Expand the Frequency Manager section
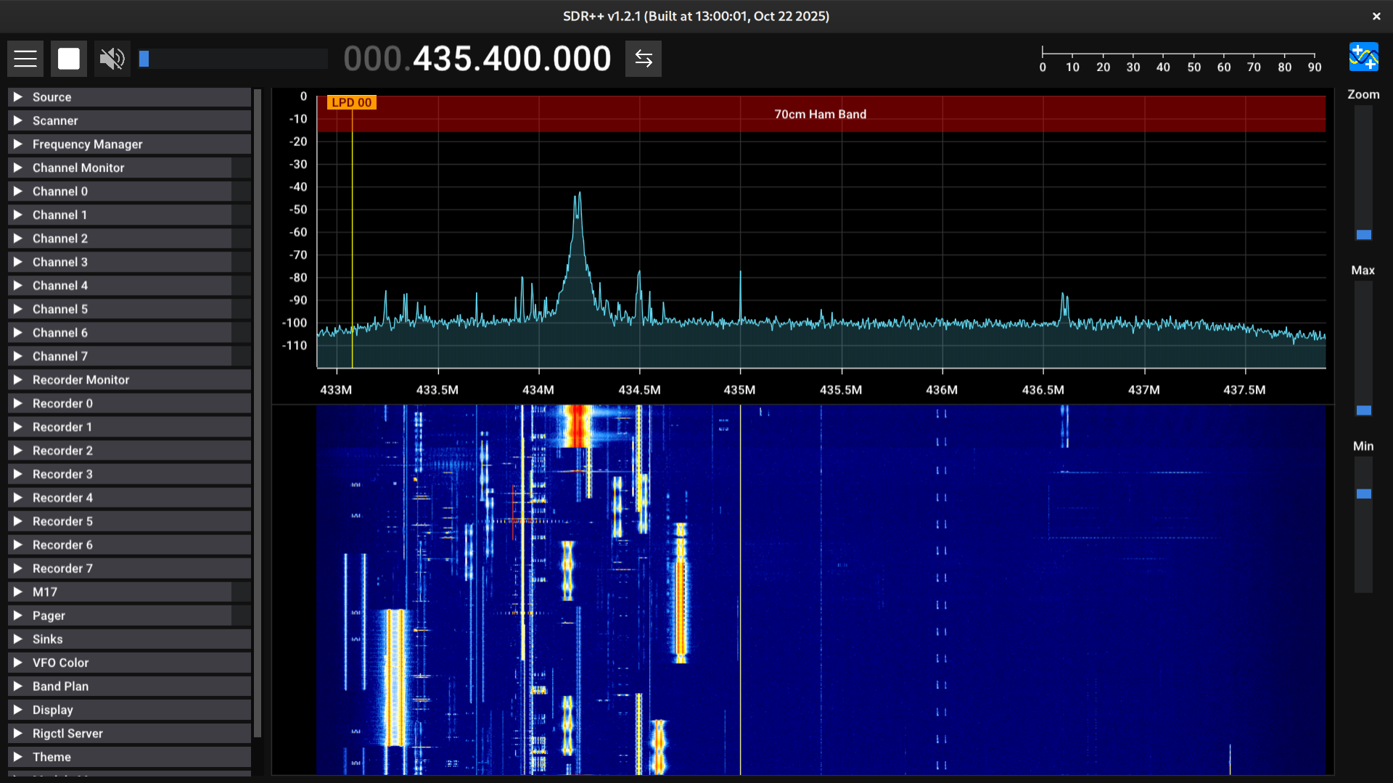The width and height of the screenshot is (1393, 783). [87, 144]
